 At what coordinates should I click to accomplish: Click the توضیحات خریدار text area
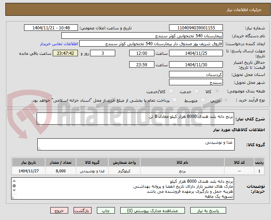[x=122, y=188]
